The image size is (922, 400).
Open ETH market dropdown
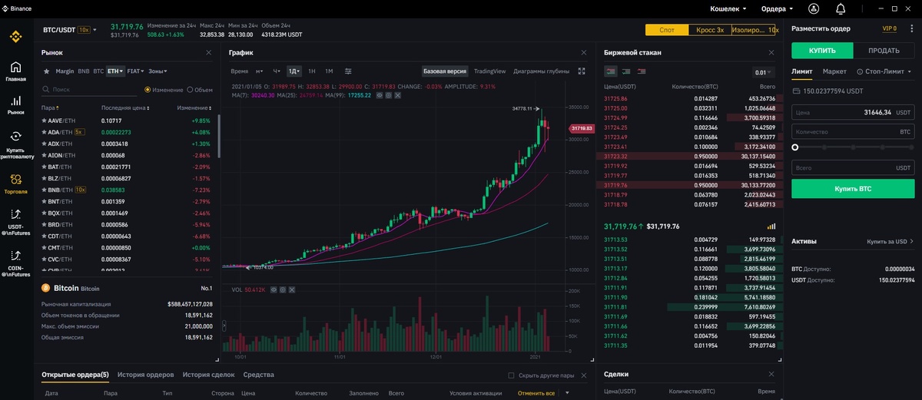click(116, 71)
